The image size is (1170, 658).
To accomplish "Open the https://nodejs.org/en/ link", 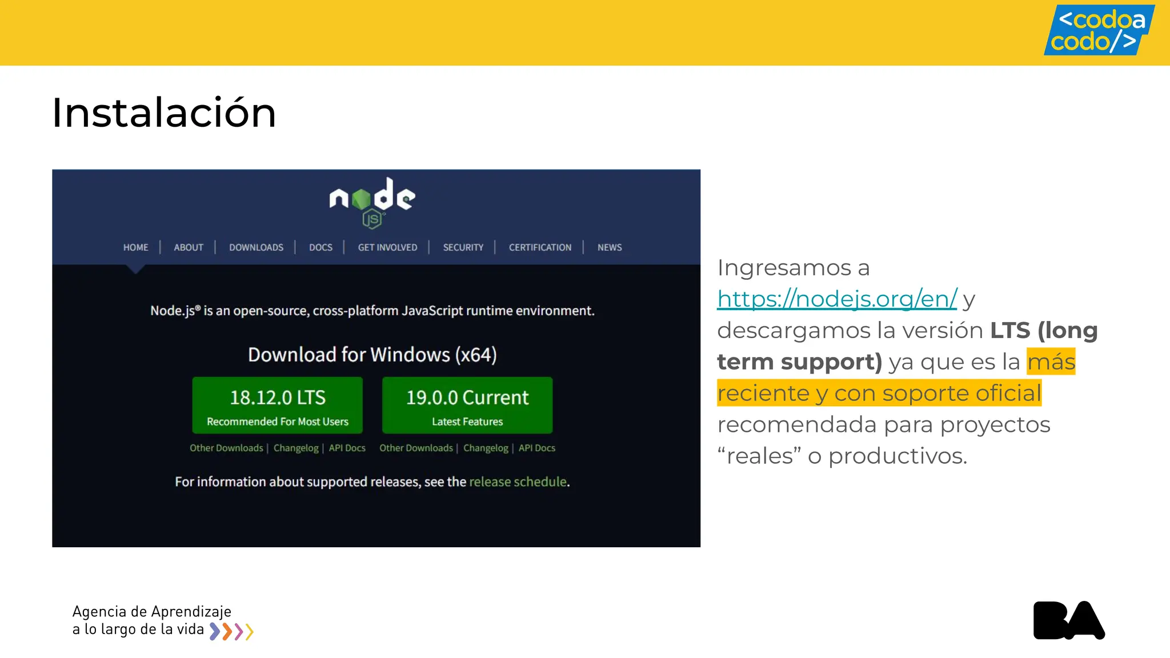I will 837,299.
